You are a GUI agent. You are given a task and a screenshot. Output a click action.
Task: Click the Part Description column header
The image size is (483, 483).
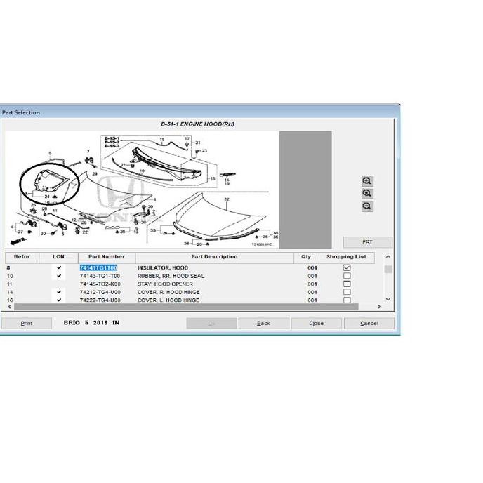pos(214,257)
